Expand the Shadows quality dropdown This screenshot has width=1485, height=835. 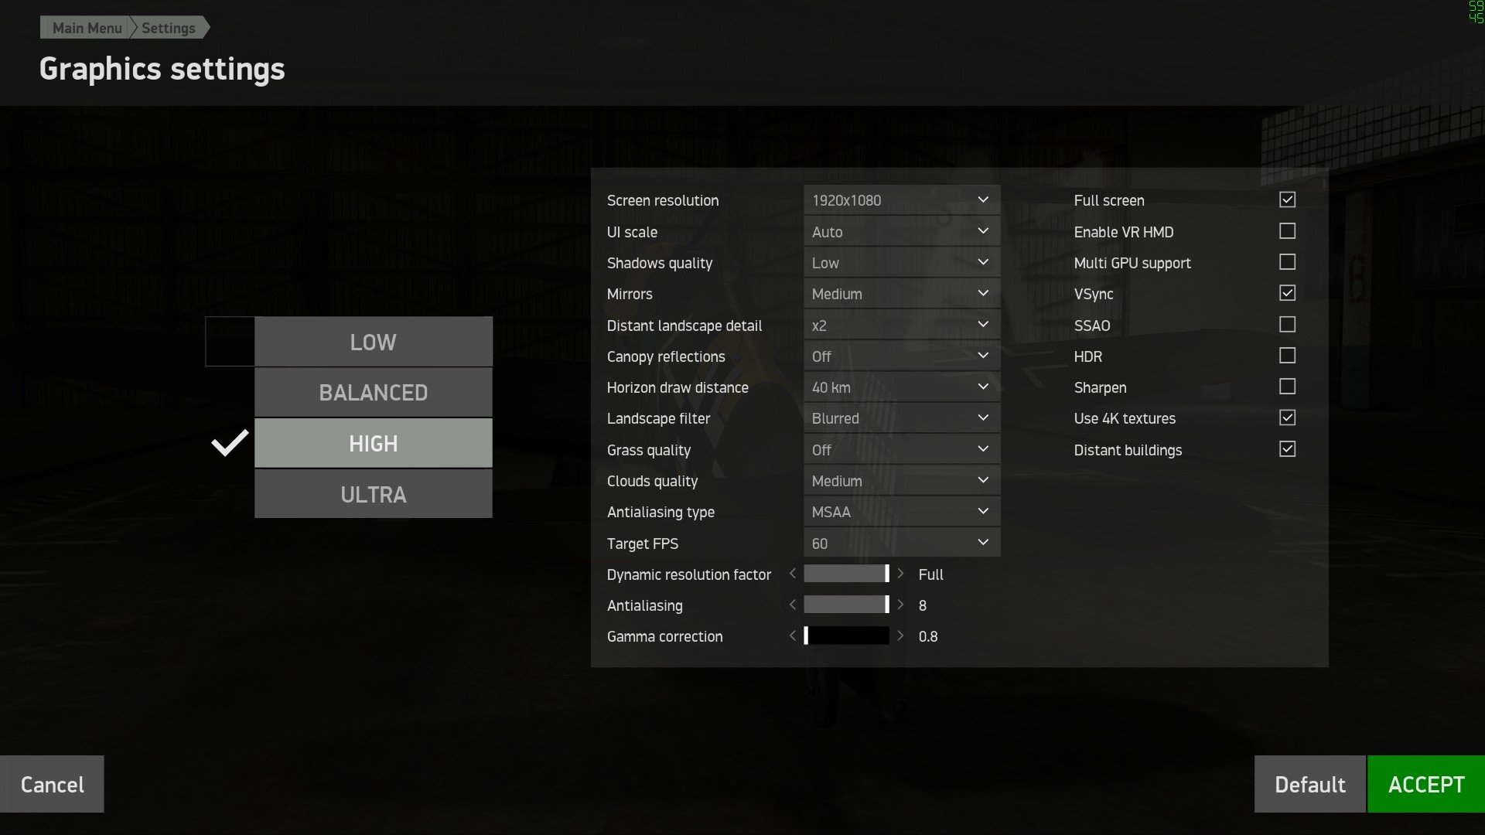tap(901, 263)
